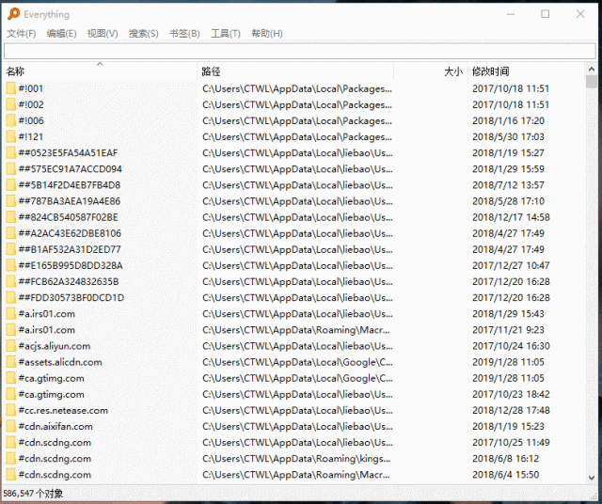Click the Everything magnifier app icon
The image size is (602, 504).
[x=13, y=14]
